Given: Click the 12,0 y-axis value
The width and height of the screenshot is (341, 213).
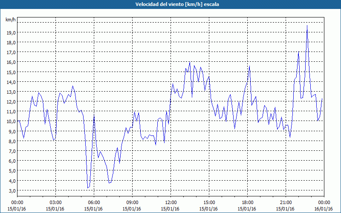Looking at the screenshot, I should coord(11,102).
